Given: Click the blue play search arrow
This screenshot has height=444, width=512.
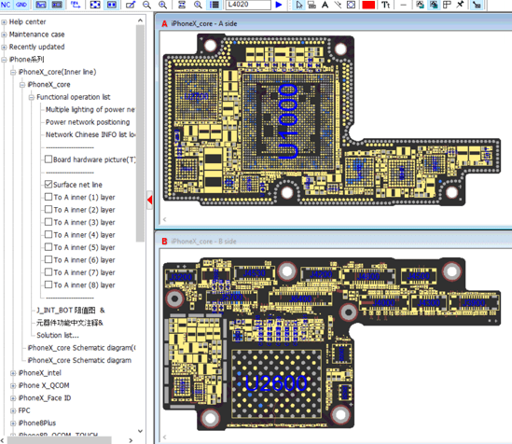Looking at the screenshot, I should [x=279, y=5].
